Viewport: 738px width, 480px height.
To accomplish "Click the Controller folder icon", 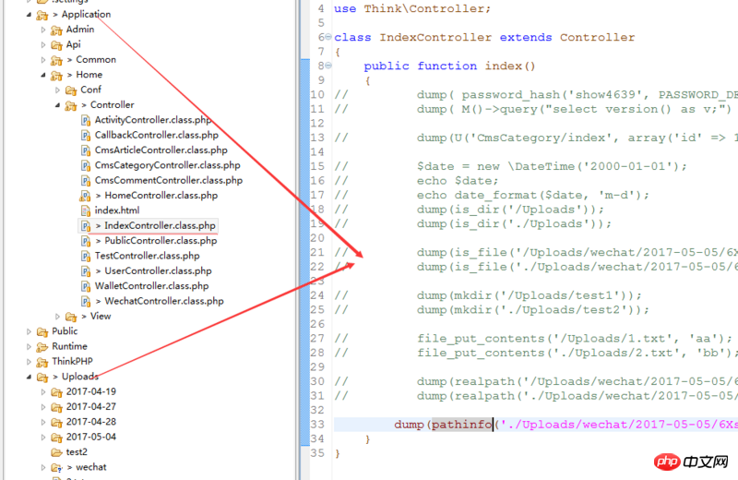I will click(71, 105).
